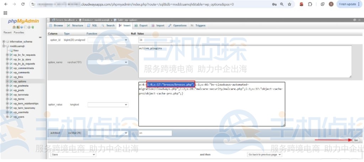The width and height of the screenshot is (364, 162).
Task: Expand wp_links table node
Action: (7, 77)
